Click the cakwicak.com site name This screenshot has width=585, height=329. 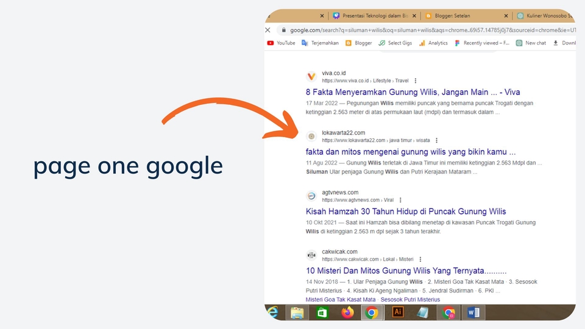339,252
